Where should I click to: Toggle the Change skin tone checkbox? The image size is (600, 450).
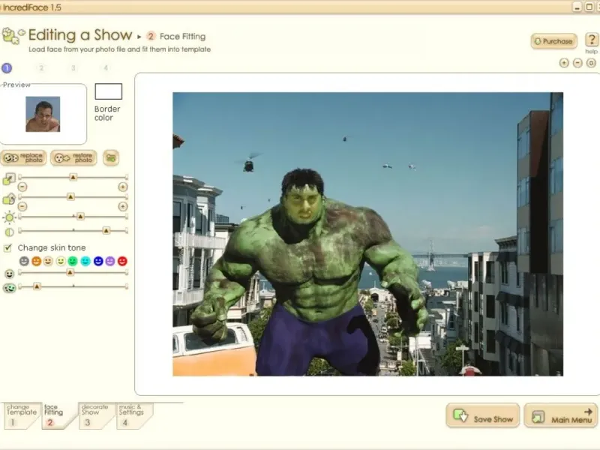pyautogui.click(x=7, y=248)
